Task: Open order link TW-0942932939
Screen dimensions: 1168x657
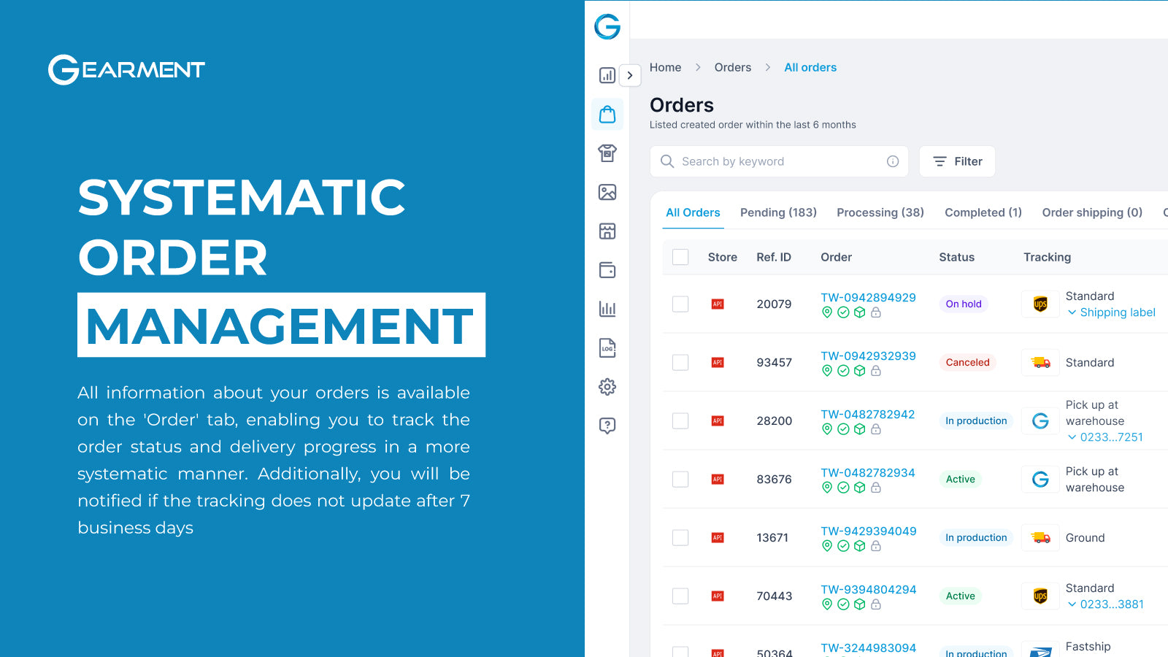Action: point(868,356)
